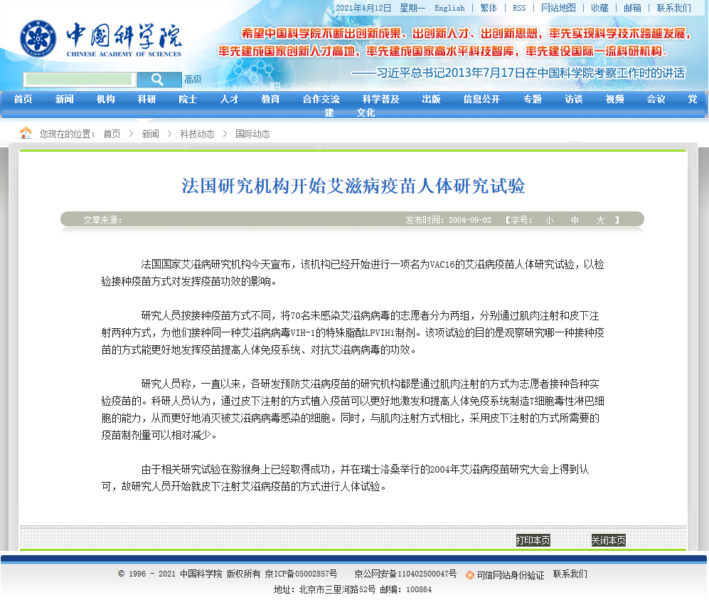
Task: Click the 文章来源 label
Action: (x=102, y=220)
